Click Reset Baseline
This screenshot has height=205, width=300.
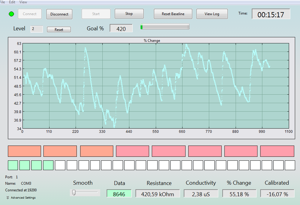(x=173, y=14)
